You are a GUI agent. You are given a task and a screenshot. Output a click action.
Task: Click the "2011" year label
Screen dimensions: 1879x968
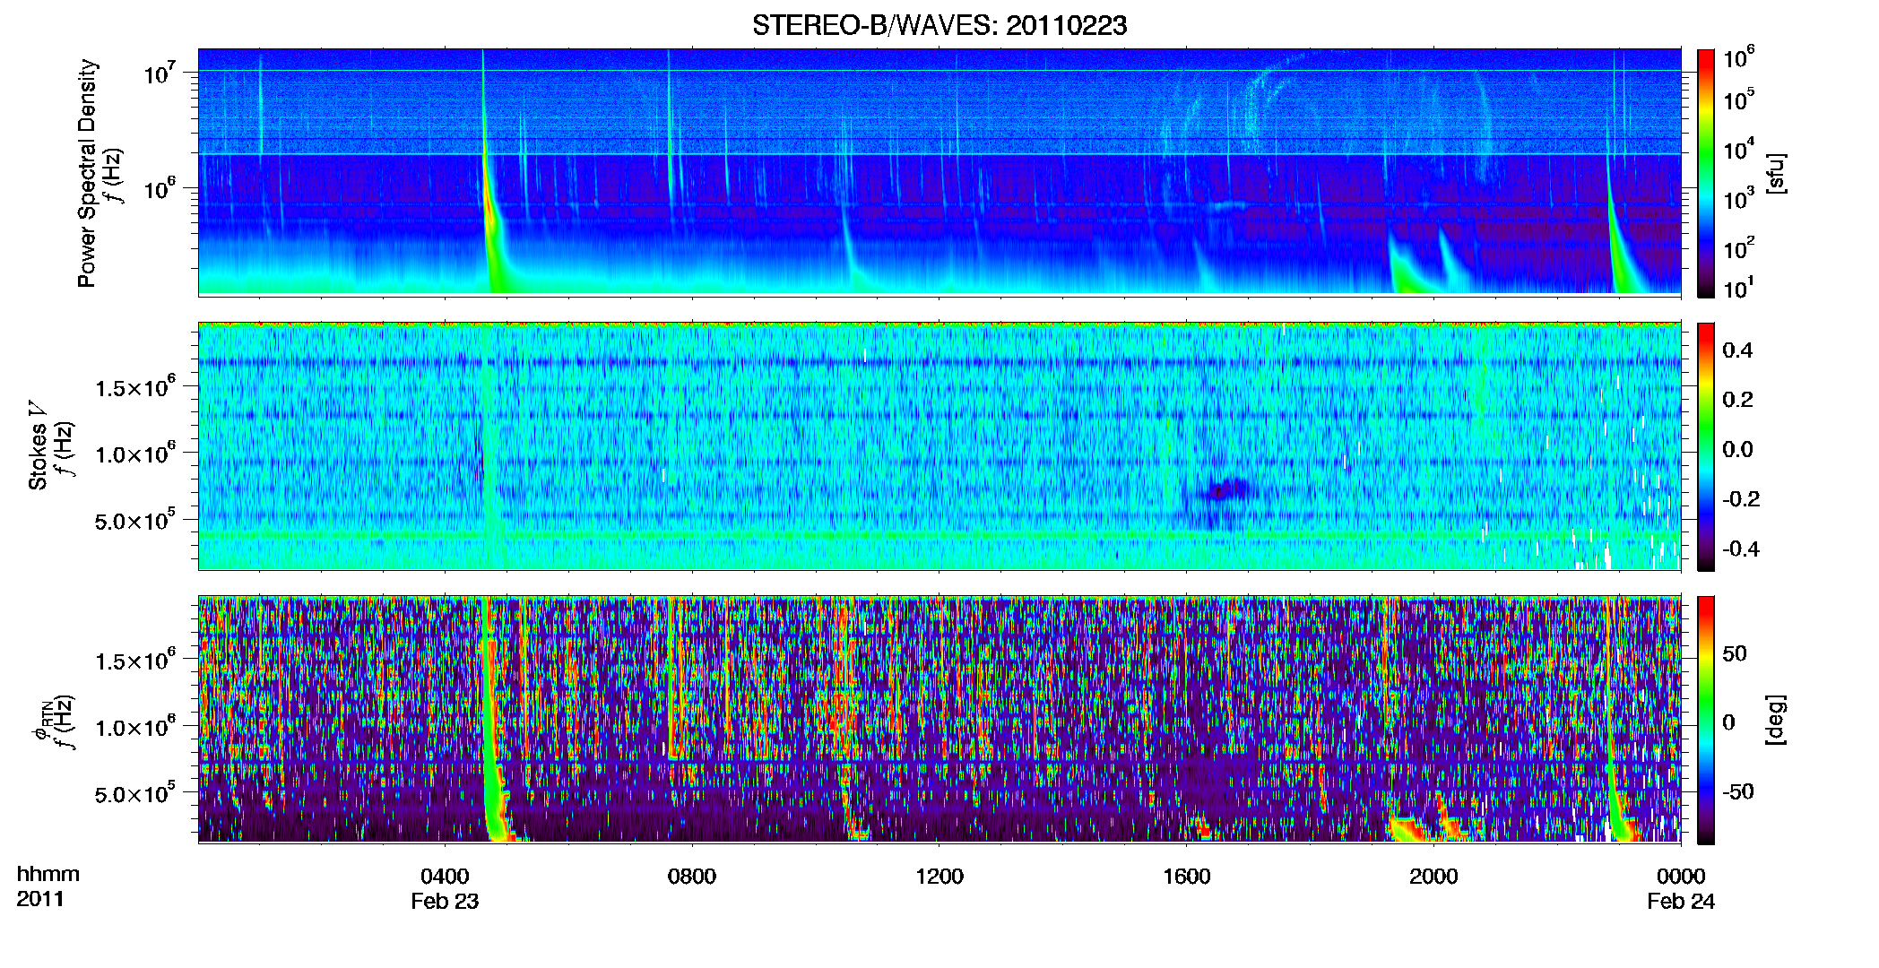40,899
